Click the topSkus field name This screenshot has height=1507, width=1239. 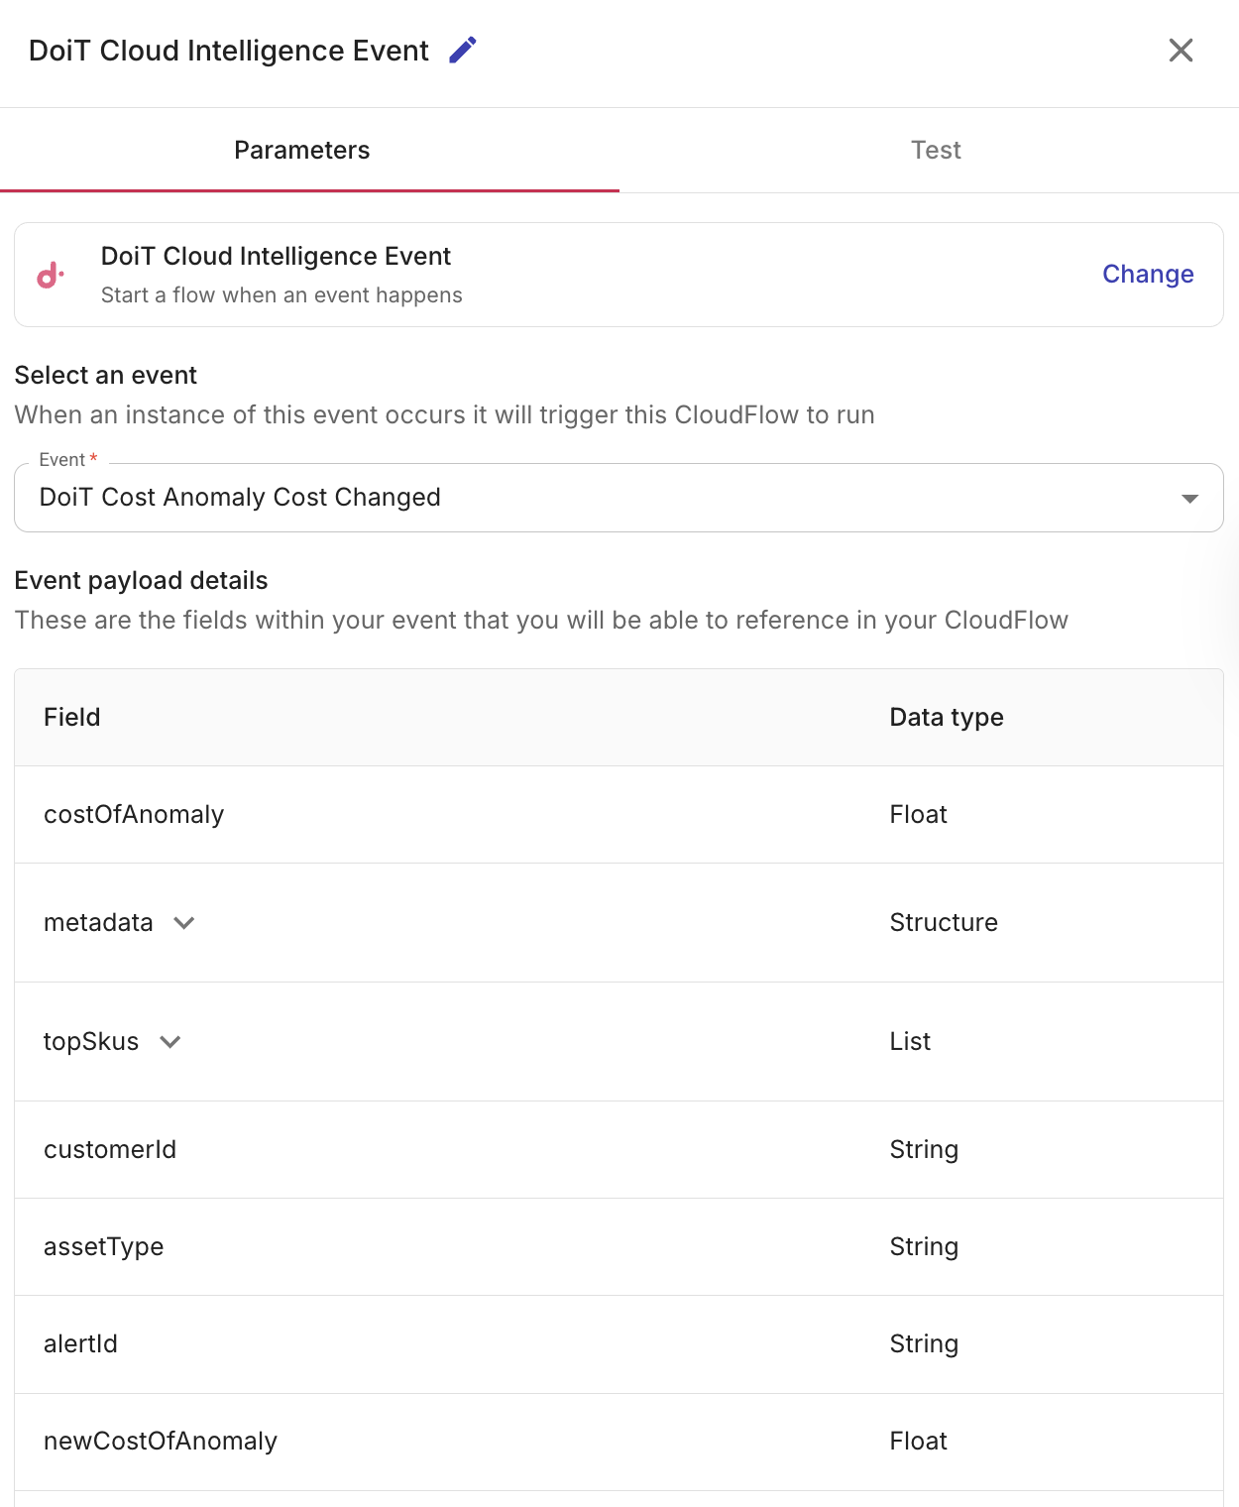coord(91,1042)
